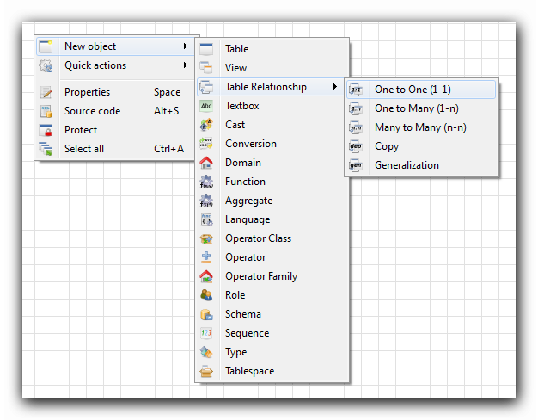This screenshot has height=420, width=538.
Task: Click the Conversion icon
Action: point(206,144)
